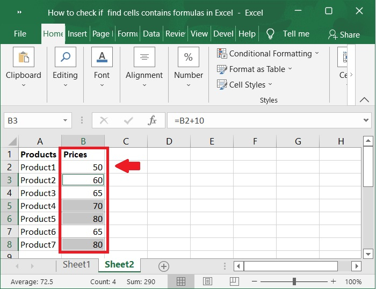The width and height of the screenshot is (376, 289).
Task: Expand the Editing group dropdown chevron
Action: coord(65,85)
